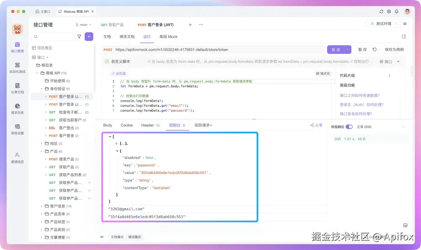
Task: Click the refresh icon in the title bar
Action: pos(381,12)
